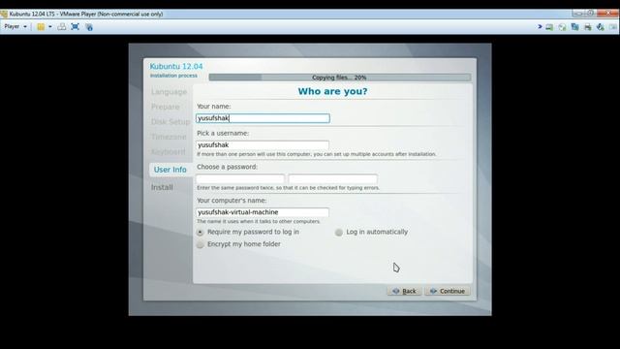The image size is (620, 349).
Task: Click the "Your computer's name:" label
Action: pyautogui.click(x=232, y=201)
